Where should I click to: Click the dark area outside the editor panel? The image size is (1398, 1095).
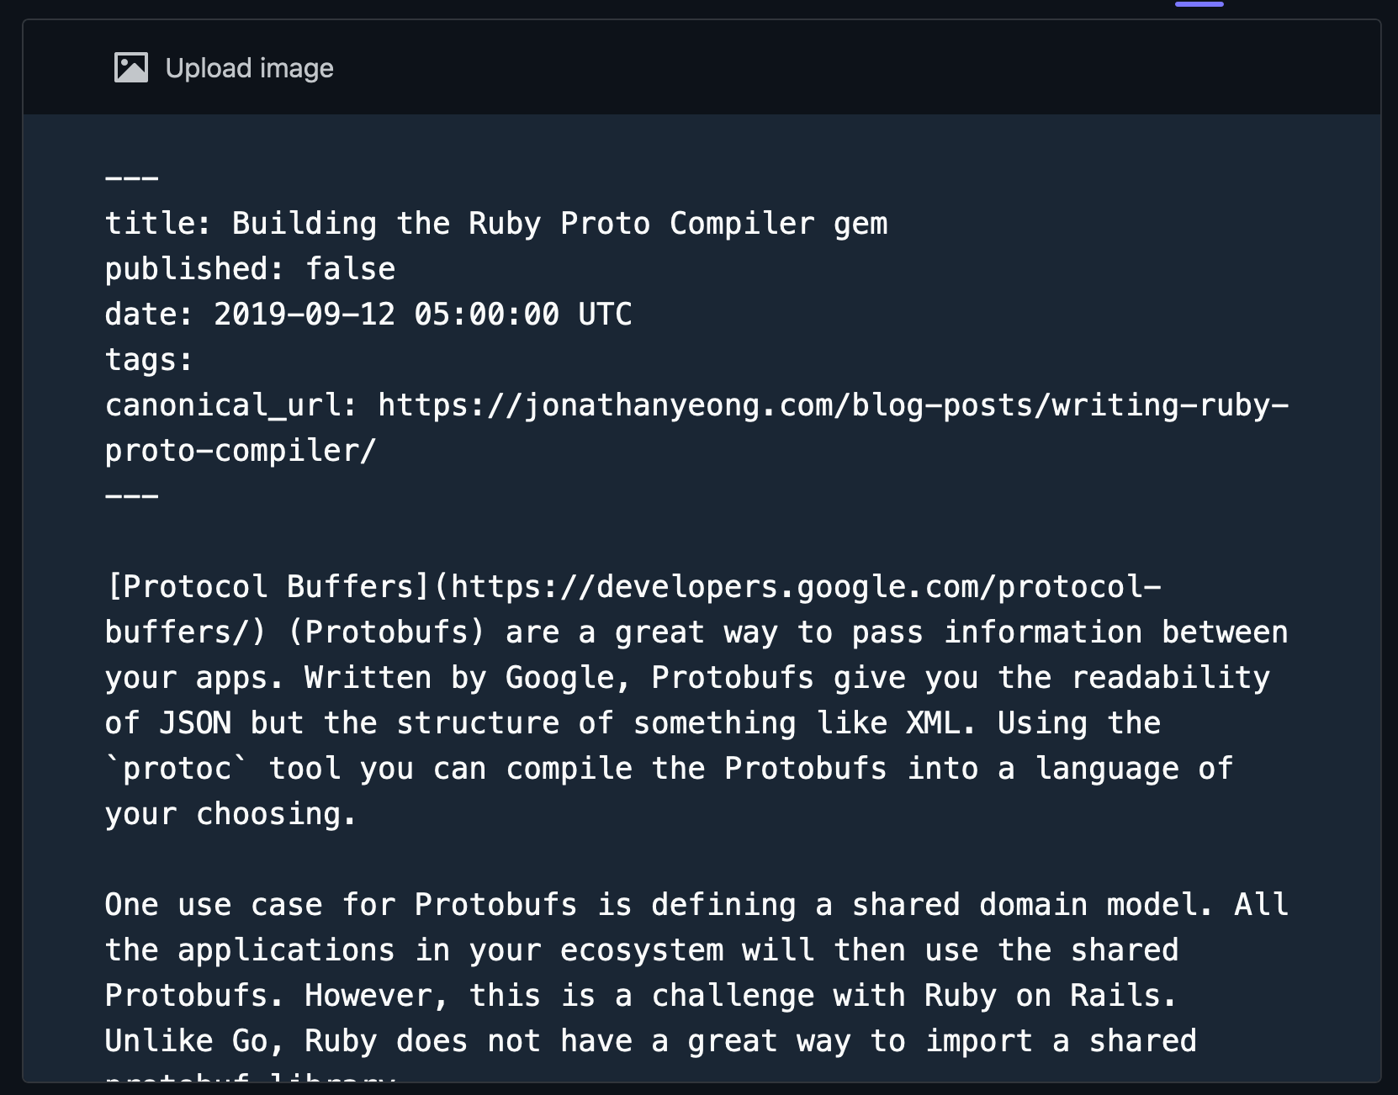(x=10, y=547)
